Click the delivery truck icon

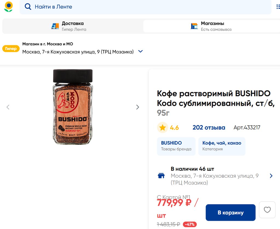[x=55, y=26]
